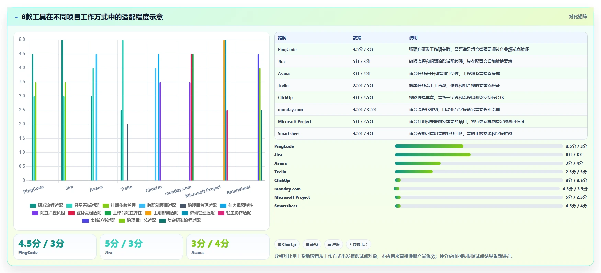
Task: Toggle the 工作台配置弹性 legend series
Action: click(123, 213)
